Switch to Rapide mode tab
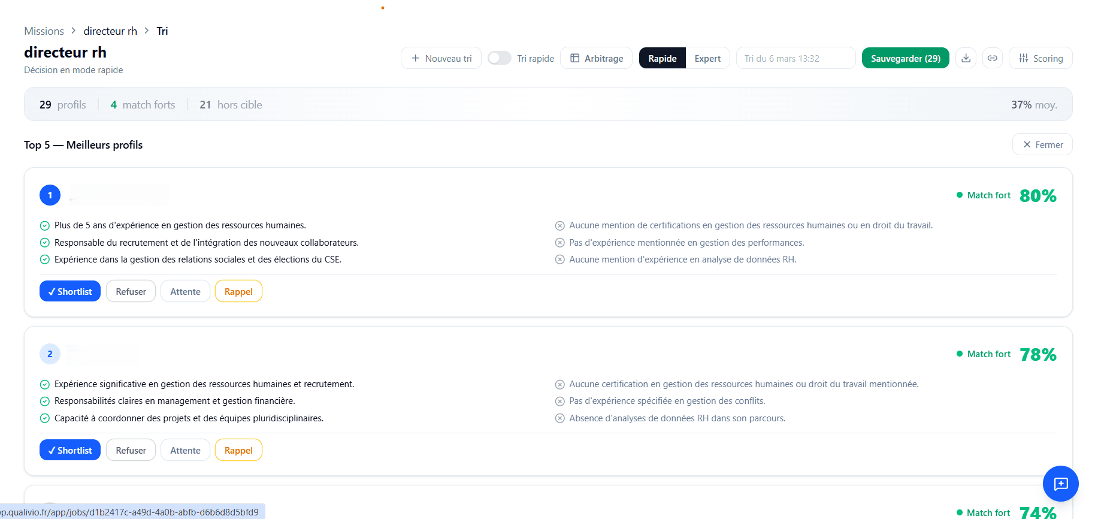 [663, 58]
